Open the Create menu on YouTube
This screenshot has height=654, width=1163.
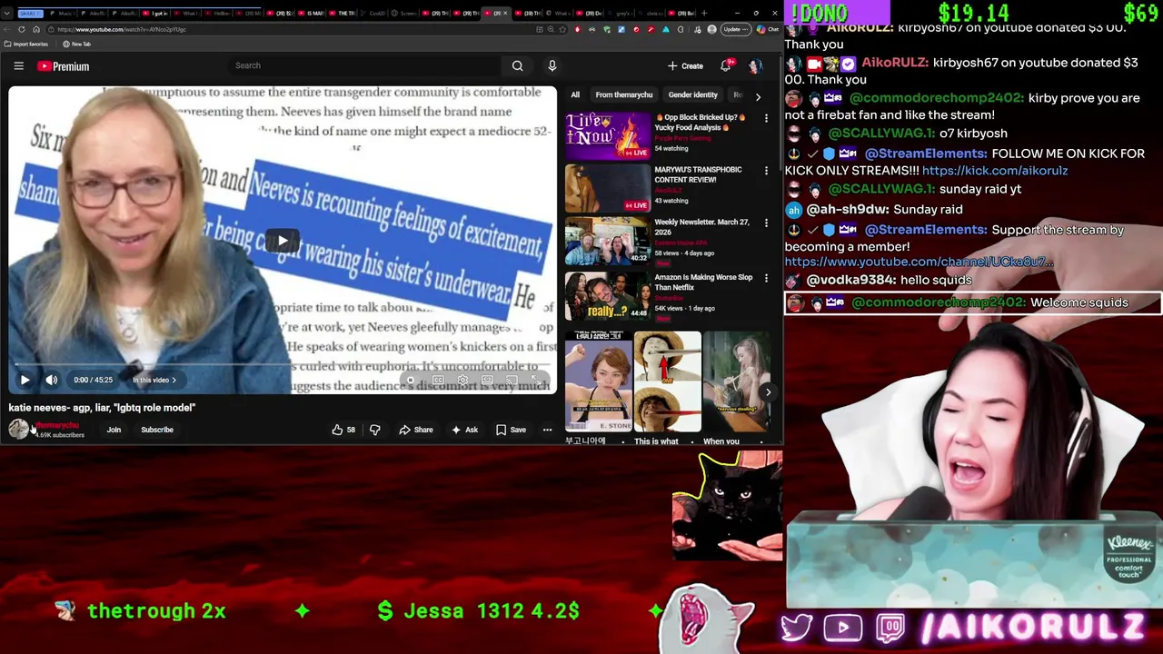pyautogui.click(x=685, y=65)
